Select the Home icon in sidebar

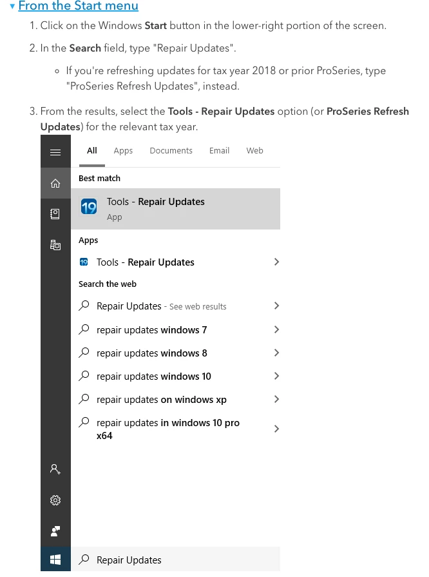click(x=55, y=183)
